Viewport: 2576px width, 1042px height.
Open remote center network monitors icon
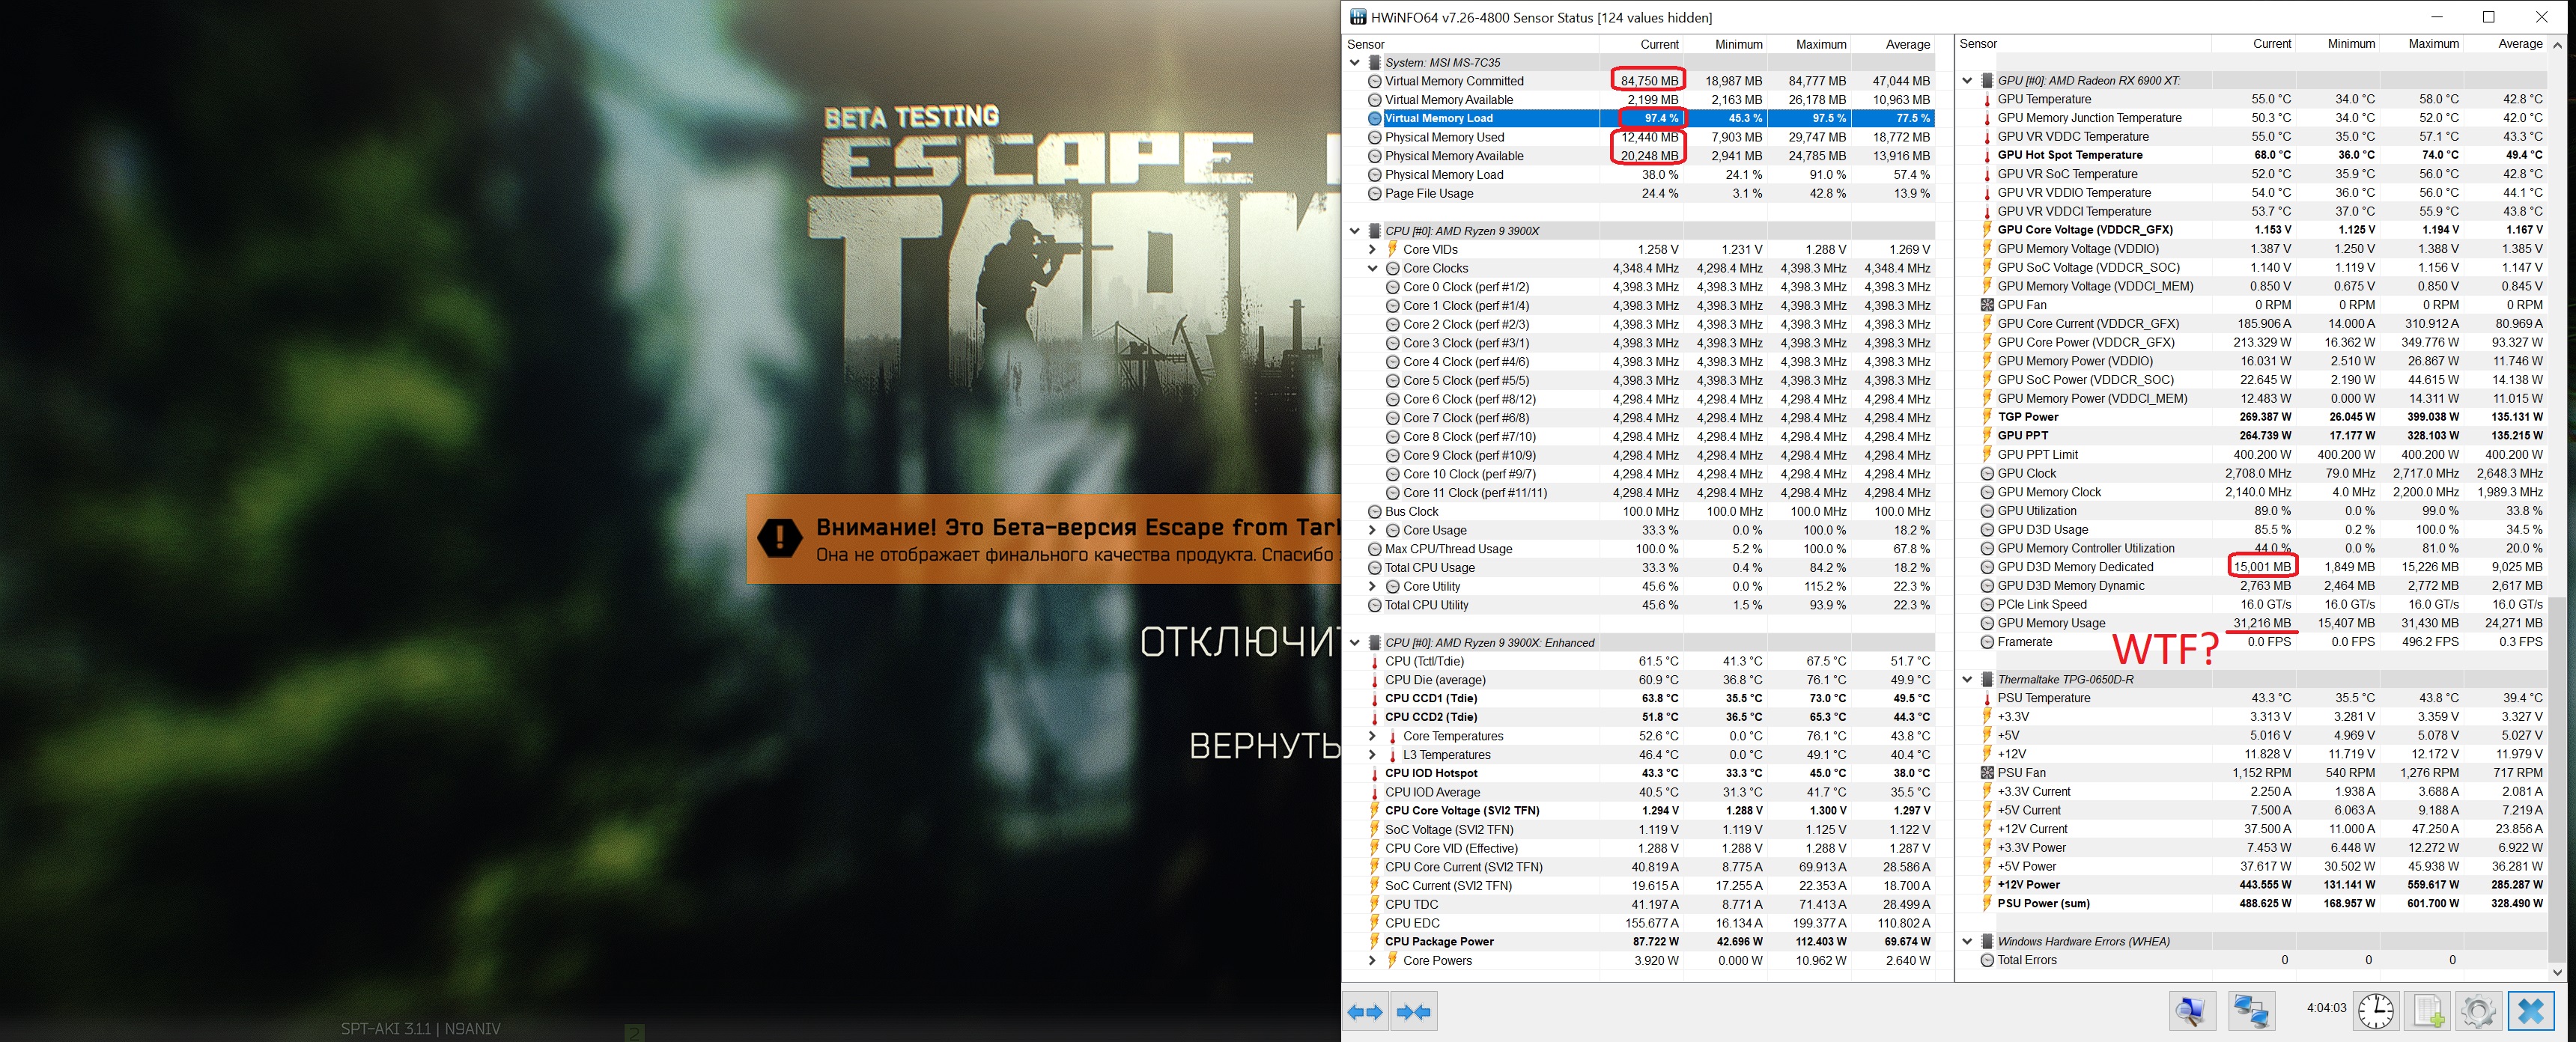point(2250,1012)
